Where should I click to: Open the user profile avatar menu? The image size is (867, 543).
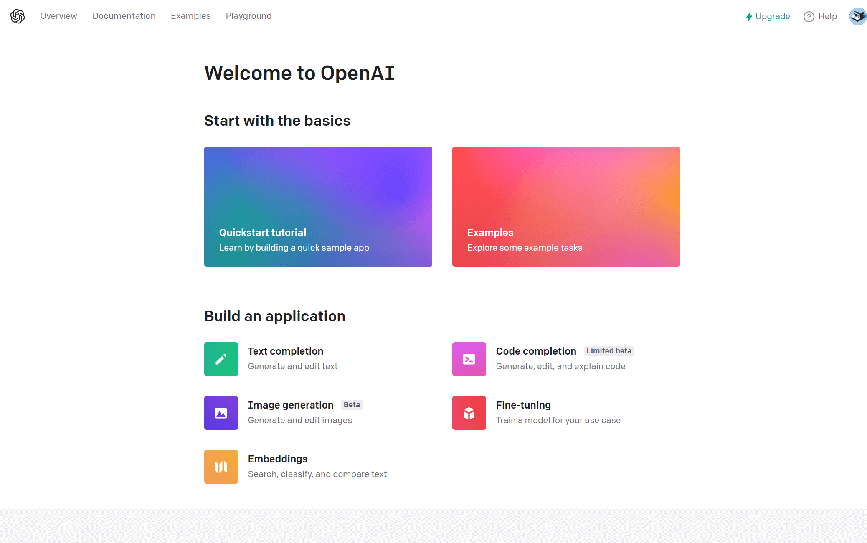click(x=857, y=16)
